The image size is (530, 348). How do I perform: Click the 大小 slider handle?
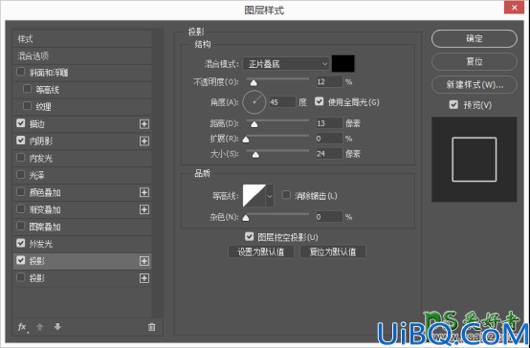pyautogui.click(x=255, y=155)
